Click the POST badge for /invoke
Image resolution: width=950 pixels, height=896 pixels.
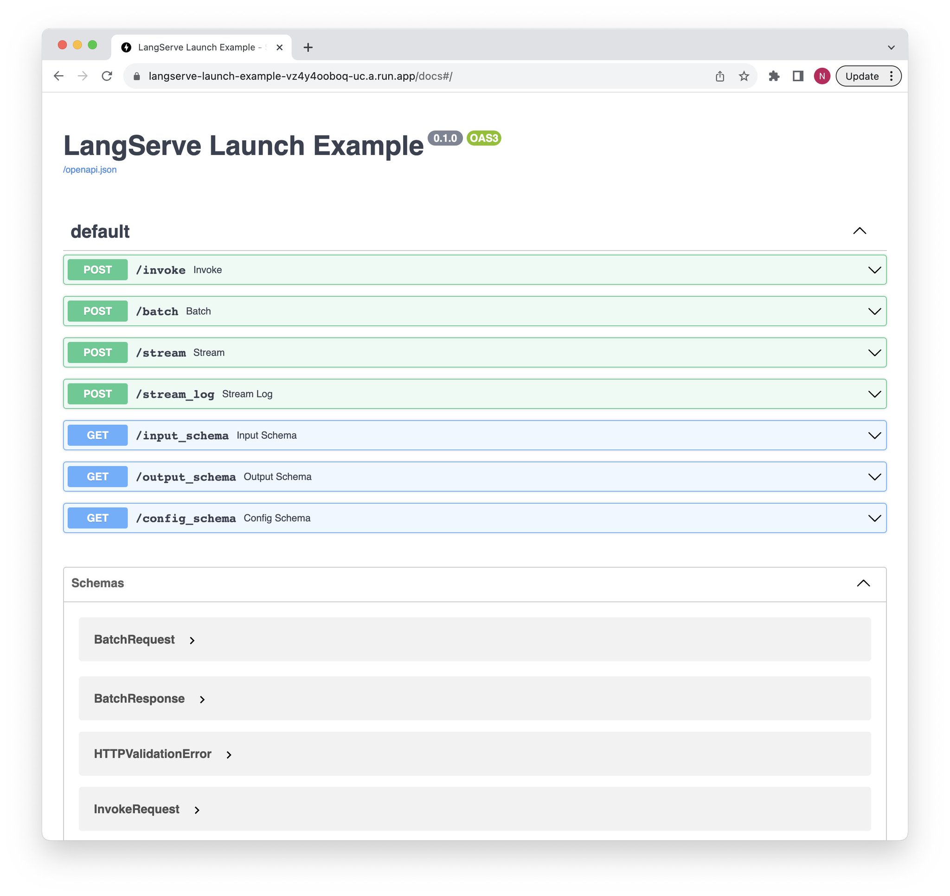pos(97,270)
